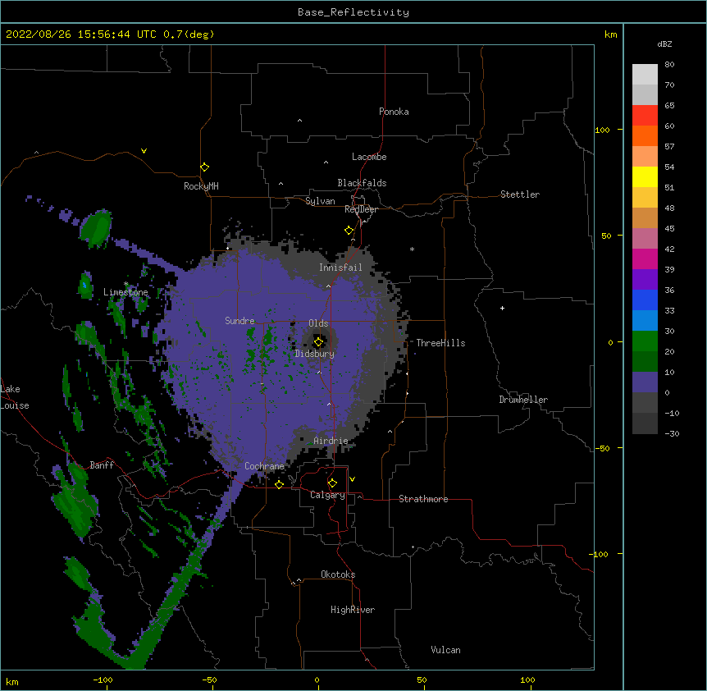Click the 80 value in the dBZ legend

tap(669, 65)
